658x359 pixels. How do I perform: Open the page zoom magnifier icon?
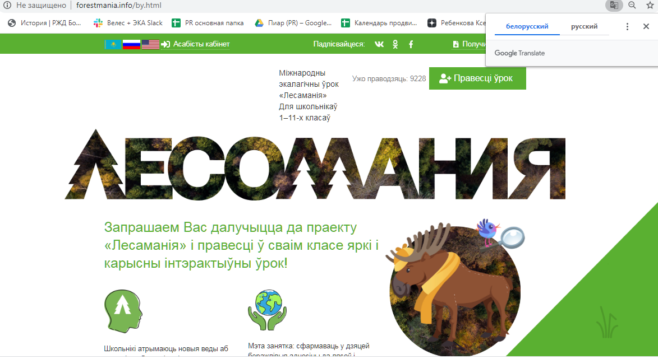coord(632,6)
